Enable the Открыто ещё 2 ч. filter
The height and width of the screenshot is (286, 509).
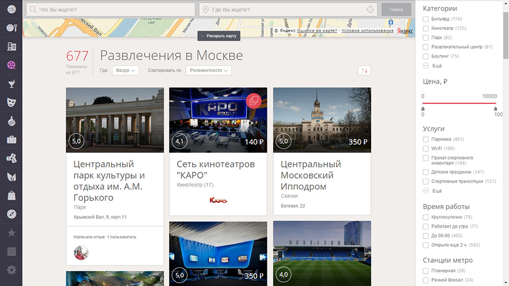(425, 245)
